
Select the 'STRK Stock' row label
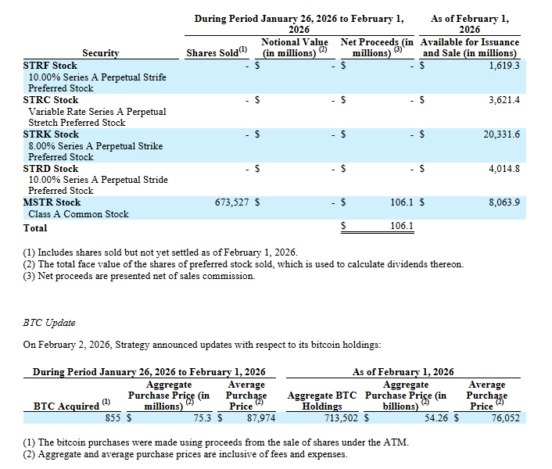tap(51, 134)
